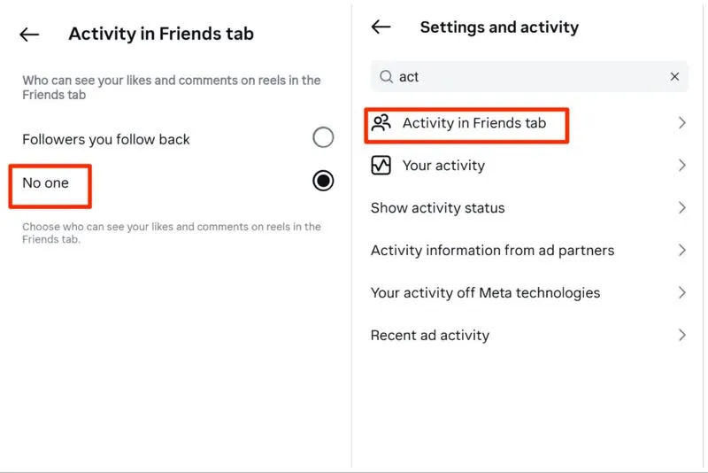Open Activity information from ad partners
Image resolution: width=708 pixels, height=473 pixels.
click(x=492, y=251)
